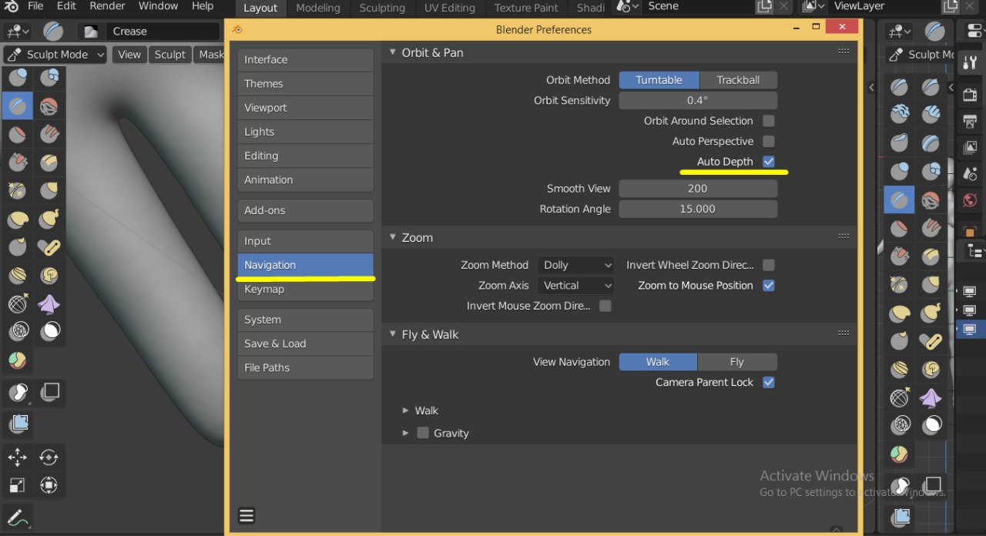Open the Add-ons preferences section

pyautogui.click(x=306, y=210)
